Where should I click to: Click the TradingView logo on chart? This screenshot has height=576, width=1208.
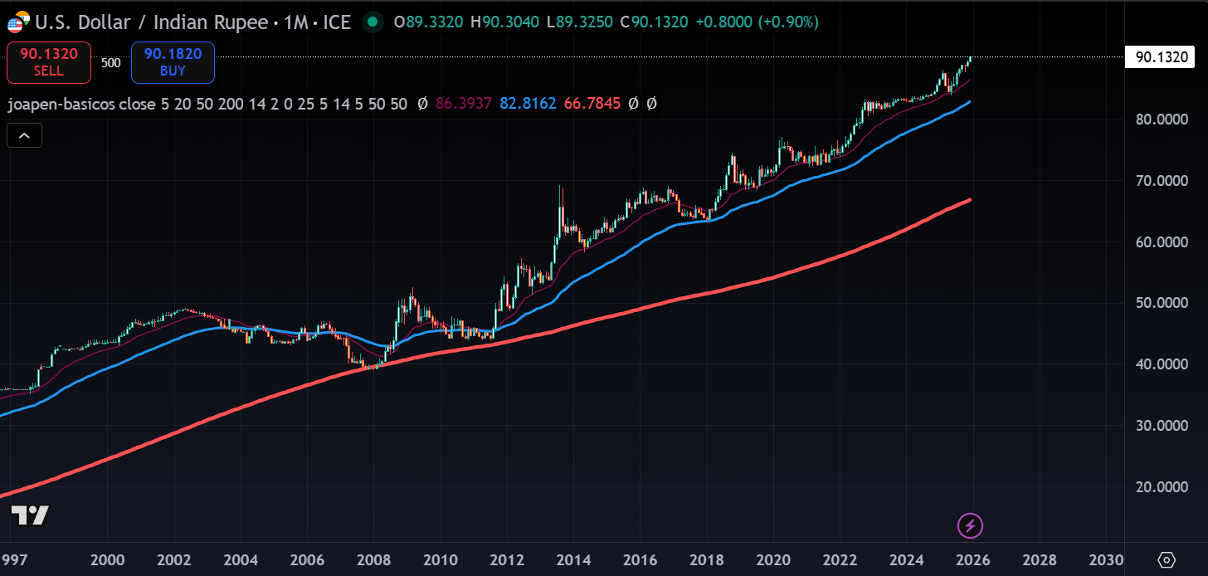(x=29, y=515)
